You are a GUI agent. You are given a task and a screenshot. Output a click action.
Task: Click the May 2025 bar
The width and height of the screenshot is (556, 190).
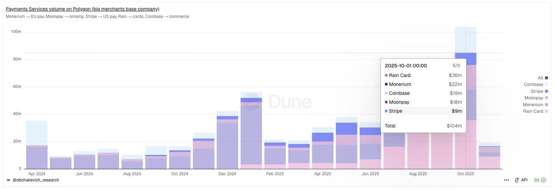(347, 143)
